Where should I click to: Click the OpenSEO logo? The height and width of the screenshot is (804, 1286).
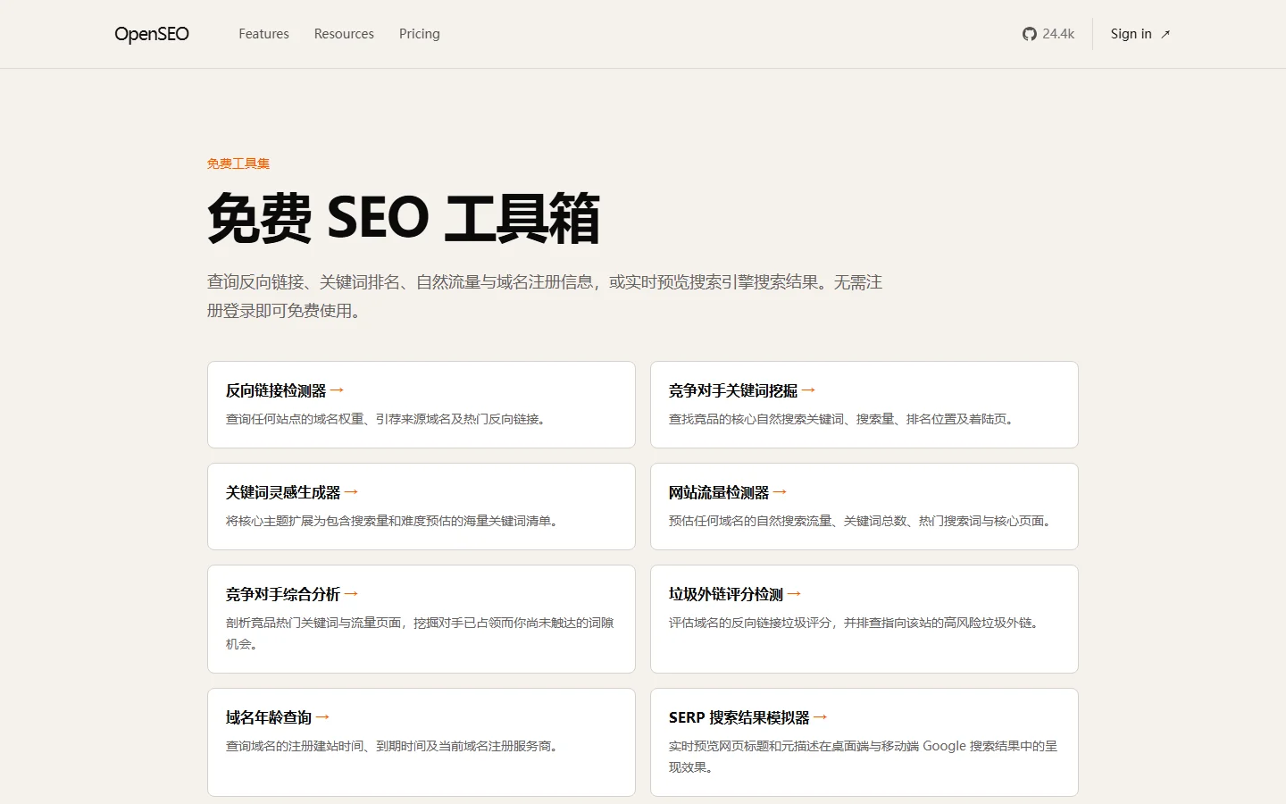pos(152,34)
